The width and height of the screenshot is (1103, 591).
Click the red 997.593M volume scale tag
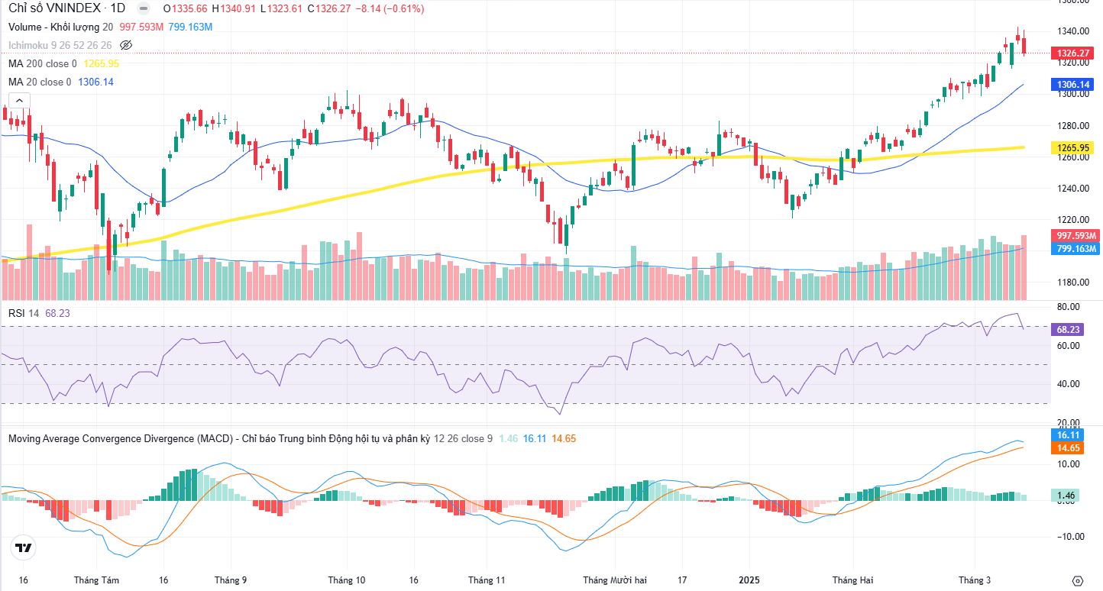click(1076, 236)
